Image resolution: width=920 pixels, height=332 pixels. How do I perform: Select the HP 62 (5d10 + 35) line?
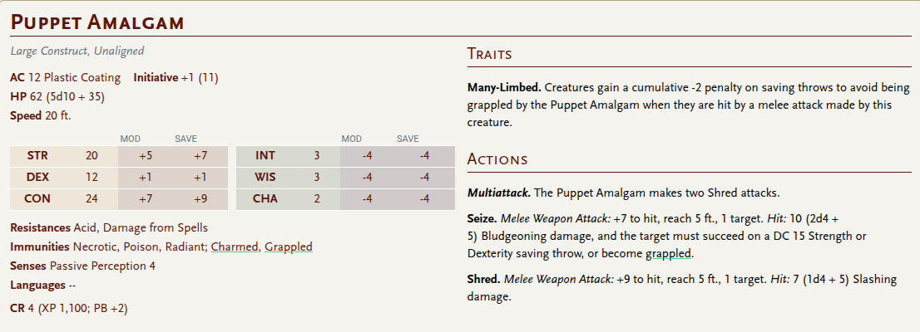pyautogui.click(x=57, y=96)
